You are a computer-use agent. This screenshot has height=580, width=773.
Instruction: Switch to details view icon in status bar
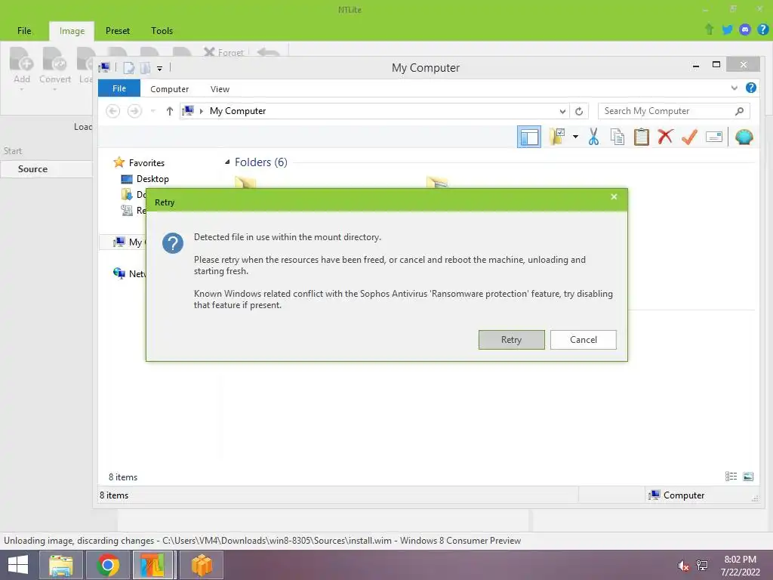click(731, 477)
